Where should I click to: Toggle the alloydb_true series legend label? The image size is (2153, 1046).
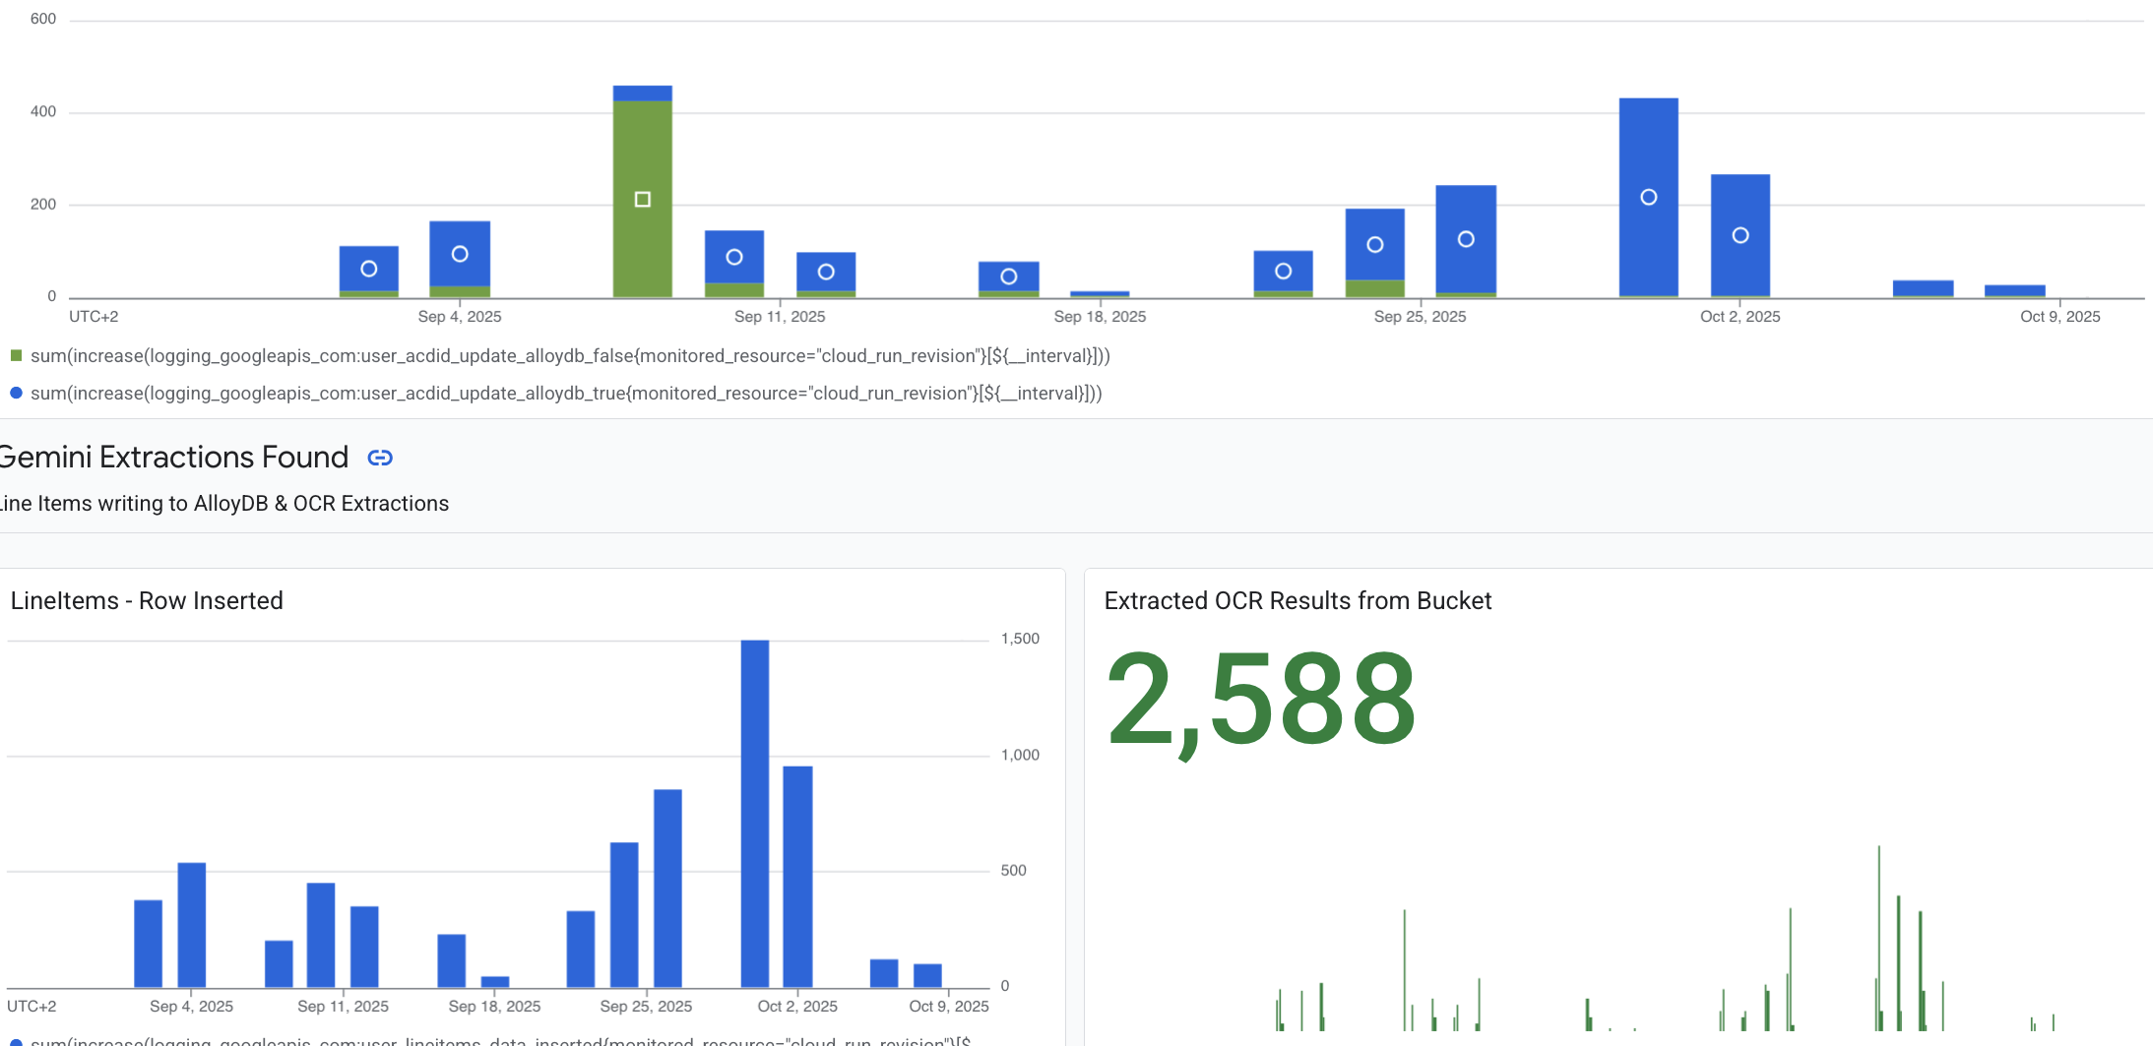click(x=566, y=394)
